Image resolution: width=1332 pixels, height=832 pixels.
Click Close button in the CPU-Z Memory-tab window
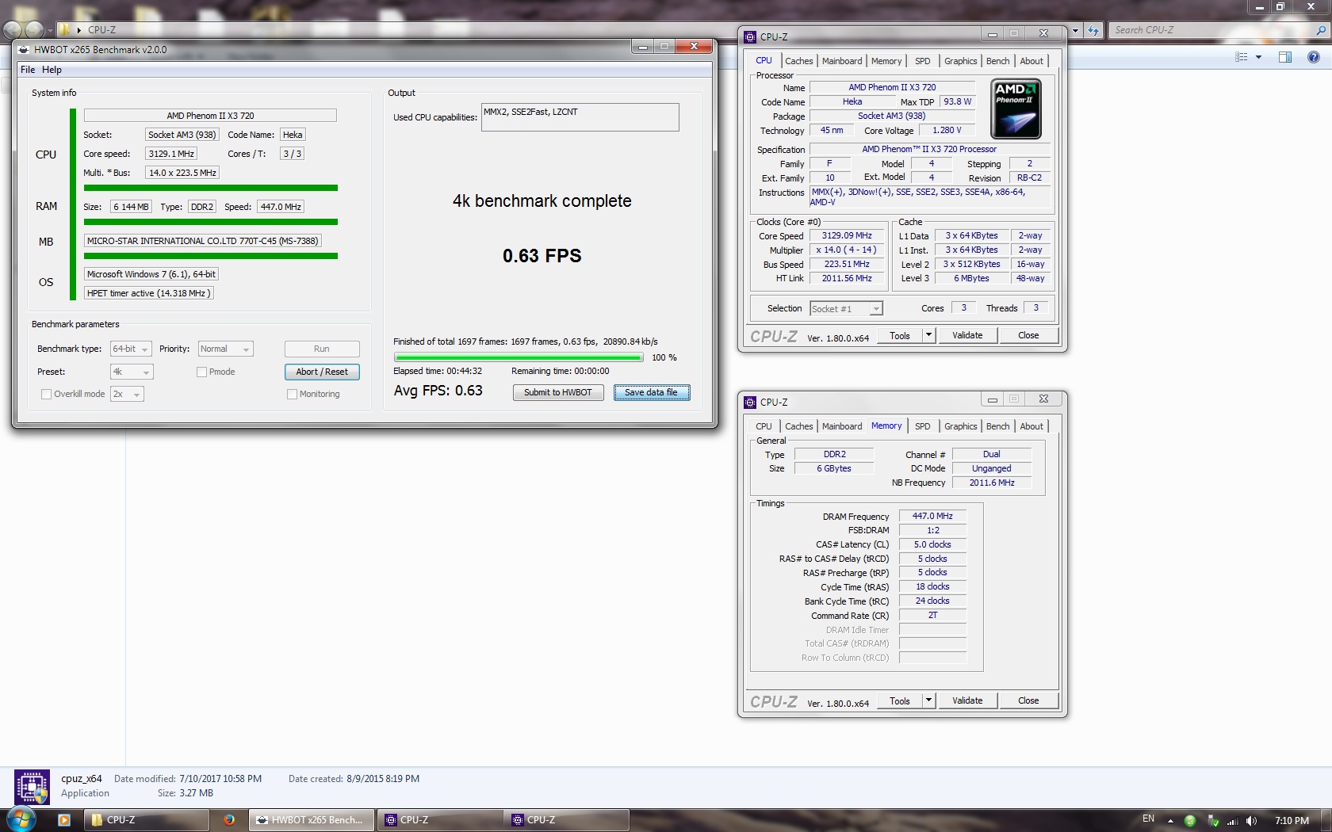tap(1028, 700)
